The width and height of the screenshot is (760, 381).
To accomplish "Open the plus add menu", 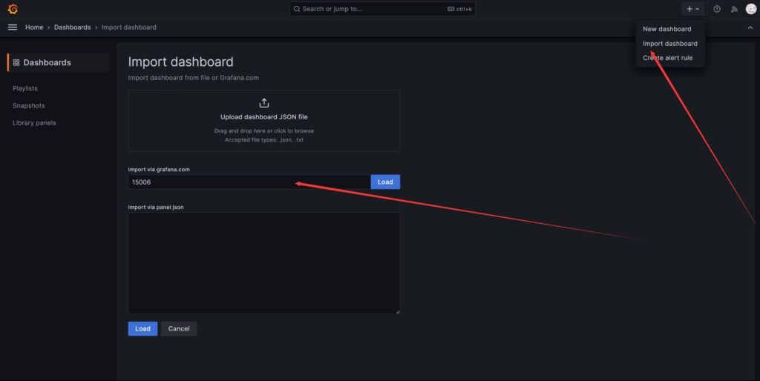I will coord(692,9).
